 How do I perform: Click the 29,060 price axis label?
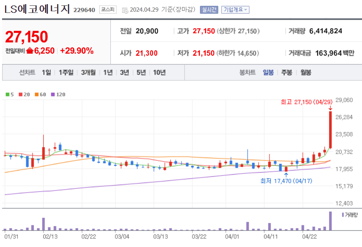(x=344, y=100)
